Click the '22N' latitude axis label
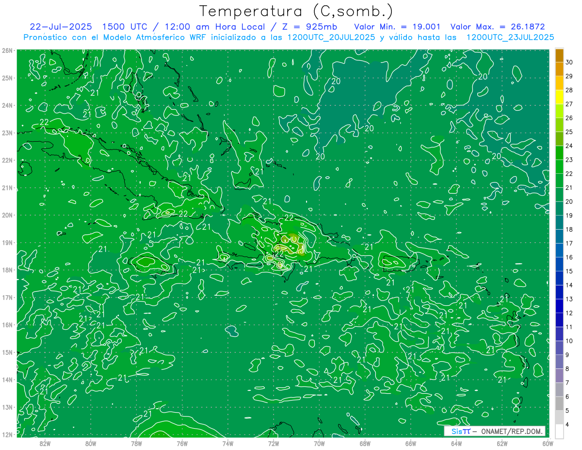 (7, 160)
